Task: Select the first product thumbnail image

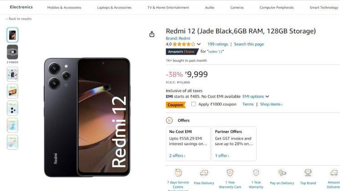Action: (12, 35)
